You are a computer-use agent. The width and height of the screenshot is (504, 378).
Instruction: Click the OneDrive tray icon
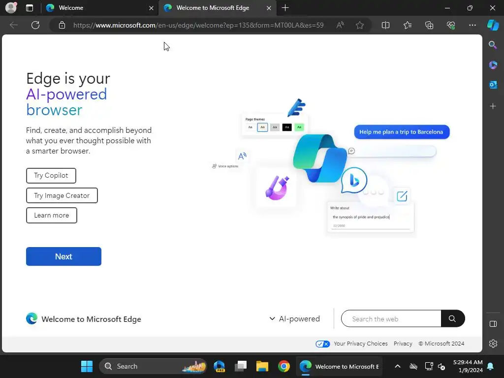(x=413, y=366)
